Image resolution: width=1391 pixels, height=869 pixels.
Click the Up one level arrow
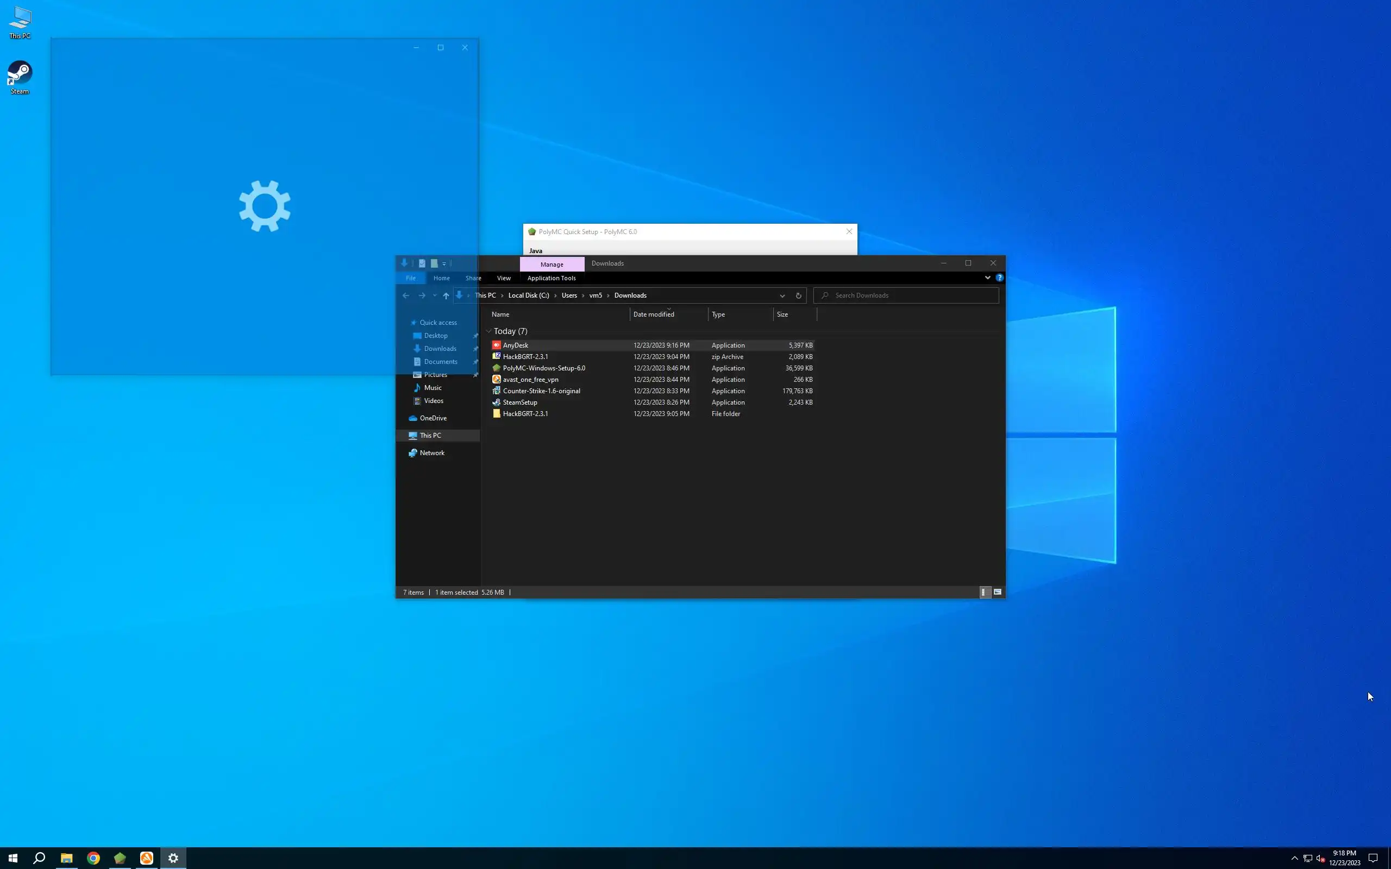pos(446,295)
